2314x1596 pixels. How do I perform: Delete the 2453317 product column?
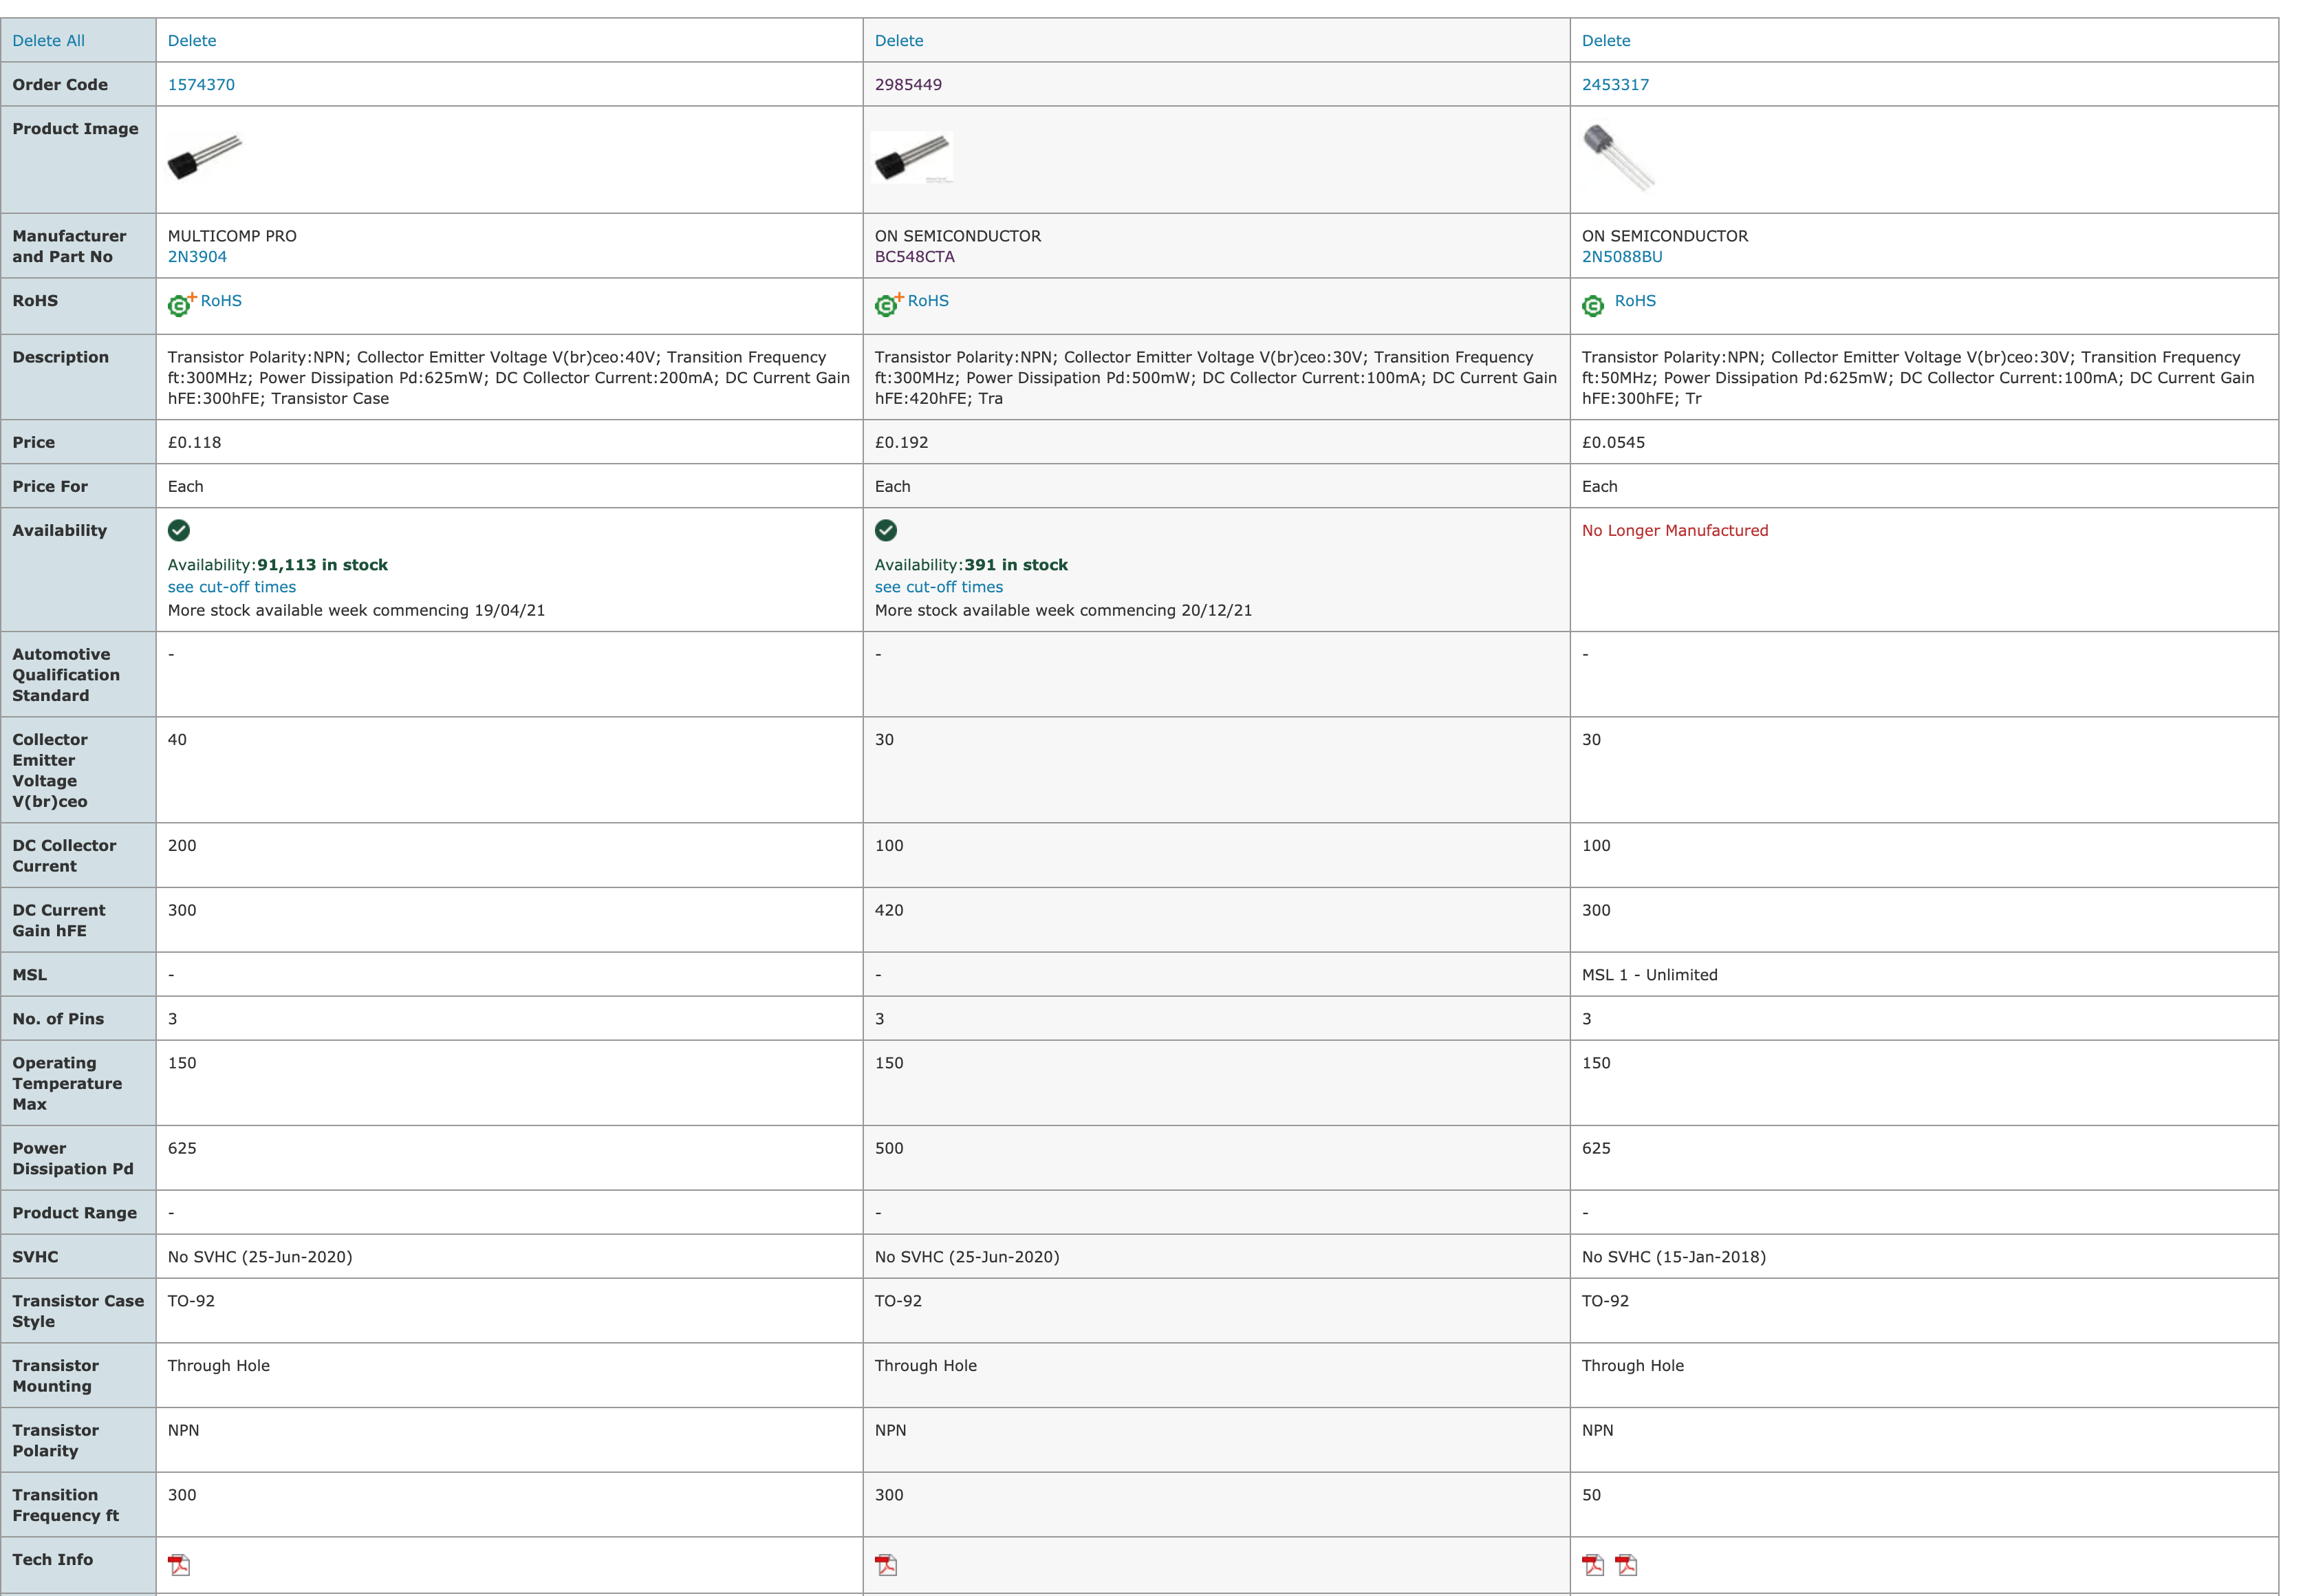coord(1606,41)
